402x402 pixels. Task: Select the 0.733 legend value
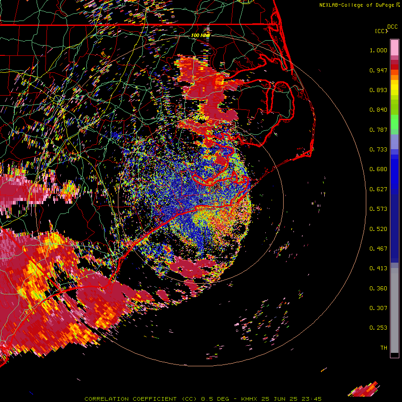coord(378,150)
